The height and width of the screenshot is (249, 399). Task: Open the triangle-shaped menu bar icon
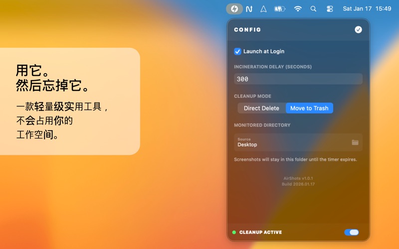tap(263, 9)
